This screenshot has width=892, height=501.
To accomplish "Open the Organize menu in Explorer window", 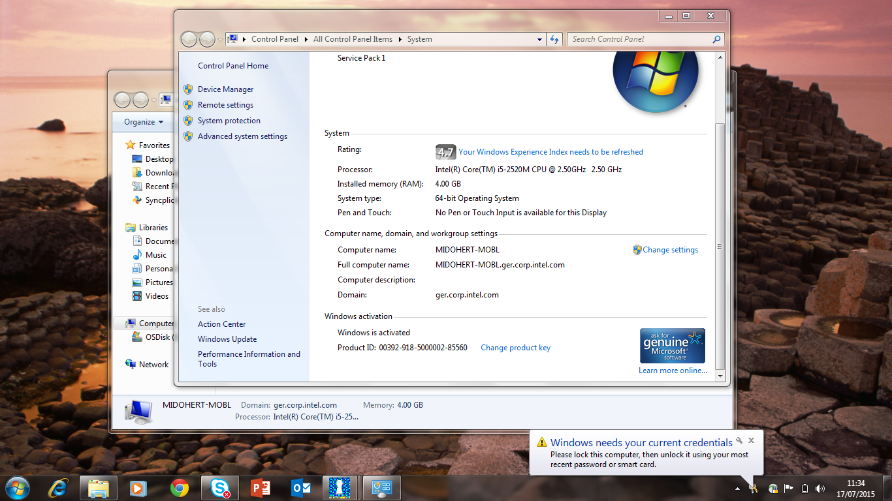I will coord(144,122).
